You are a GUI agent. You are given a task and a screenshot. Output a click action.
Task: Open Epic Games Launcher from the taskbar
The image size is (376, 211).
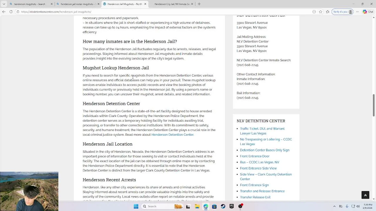(232, 206)
